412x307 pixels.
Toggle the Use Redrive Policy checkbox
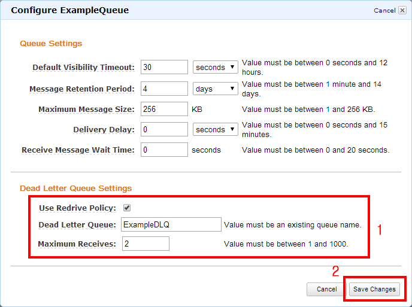click(x=127, y=208)
